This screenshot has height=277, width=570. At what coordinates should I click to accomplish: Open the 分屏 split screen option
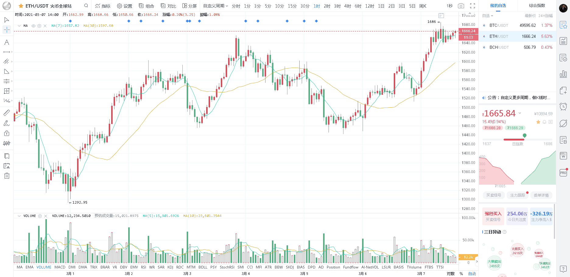tap(189, 6)
